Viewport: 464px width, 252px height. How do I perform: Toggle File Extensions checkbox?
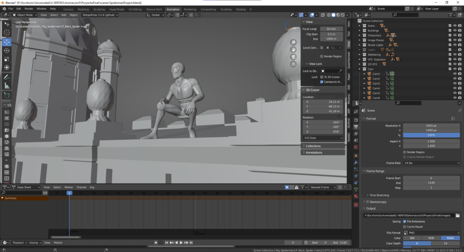pos(405,221)
